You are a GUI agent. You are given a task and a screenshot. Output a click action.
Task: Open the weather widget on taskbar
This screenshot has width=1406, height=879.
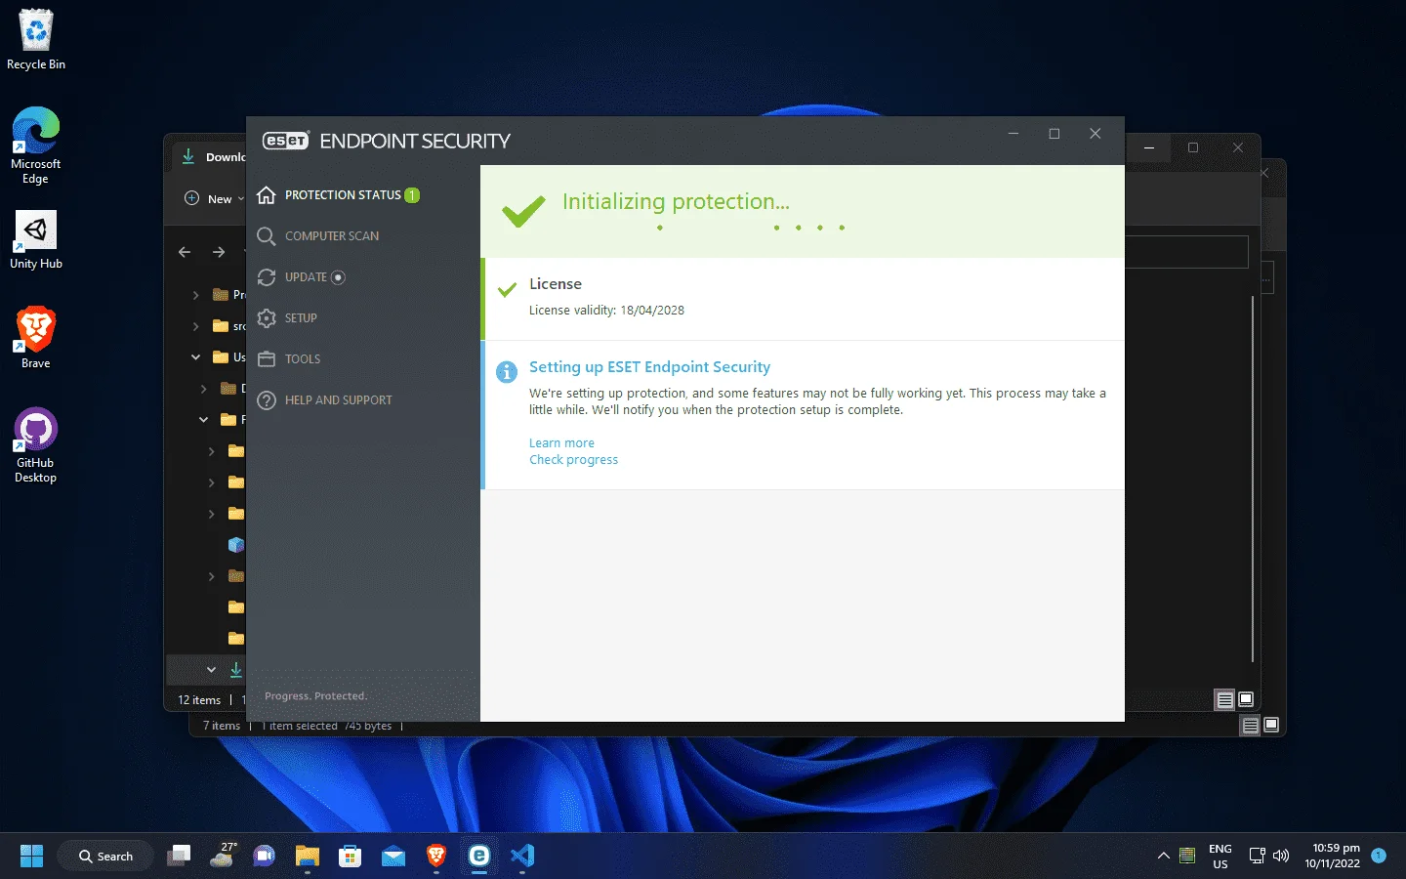coord(224,857)
